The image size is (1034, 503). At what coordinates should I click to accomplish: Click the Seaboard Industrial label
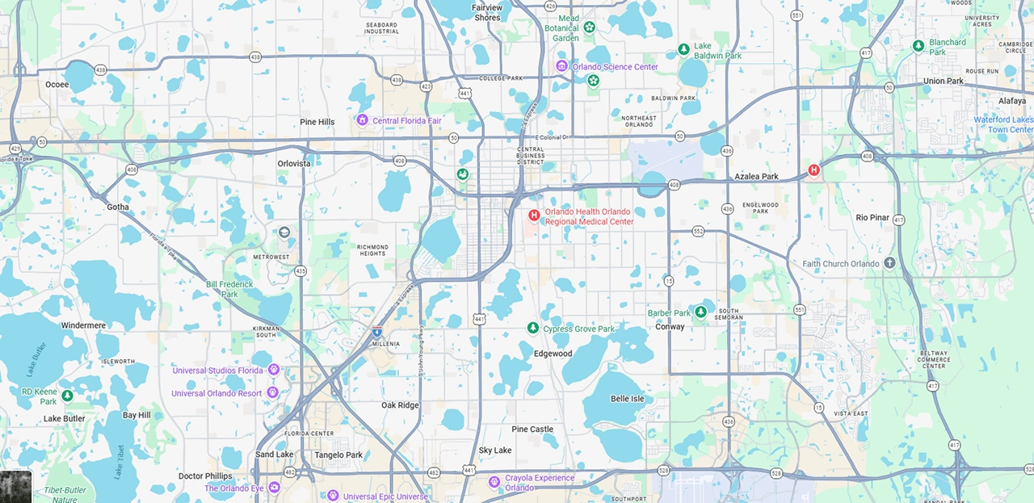(x=382, y=28)
